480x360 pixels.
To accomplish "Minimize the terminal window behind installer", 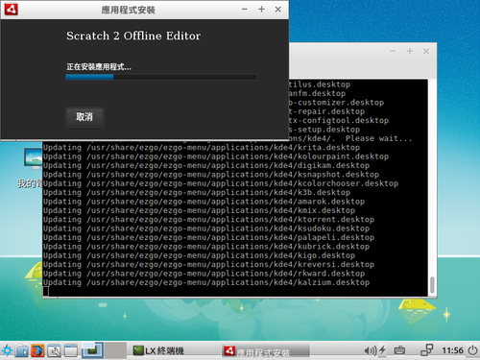I will click(x=393, y=51).
